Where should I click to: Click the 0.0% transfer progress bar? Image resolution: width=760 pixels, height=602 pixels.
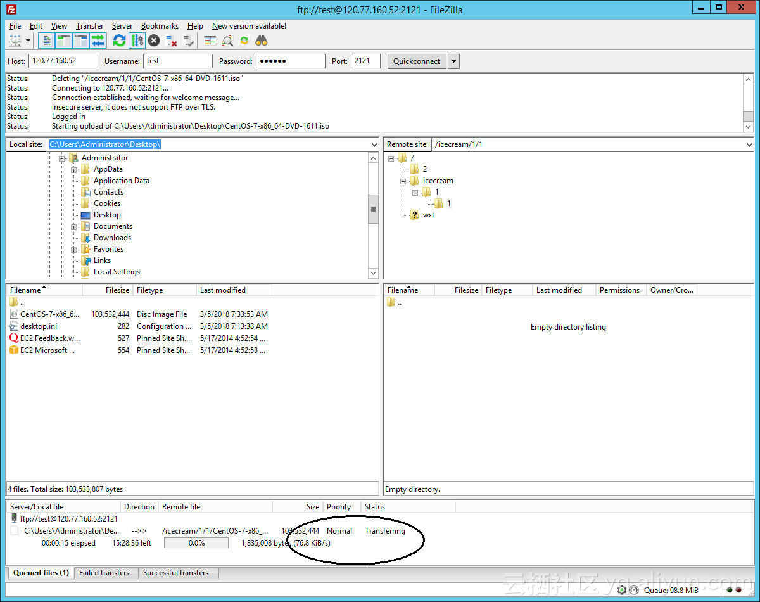coord(196,543)
